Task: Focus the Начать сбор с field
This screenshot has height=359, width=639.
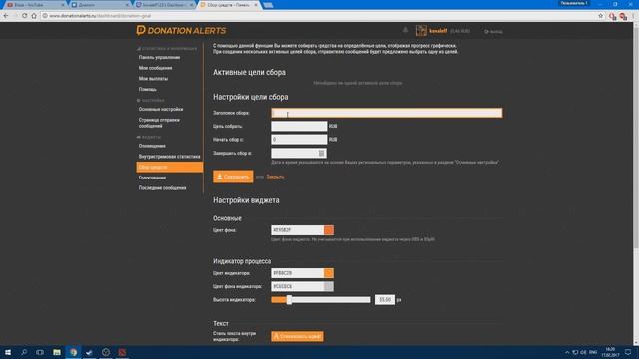Action: click(x=300, y=140)
